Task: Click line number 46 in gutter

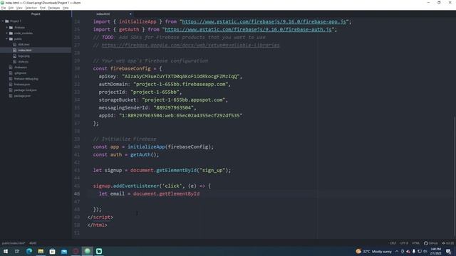Action: click(x=77, y=193)
